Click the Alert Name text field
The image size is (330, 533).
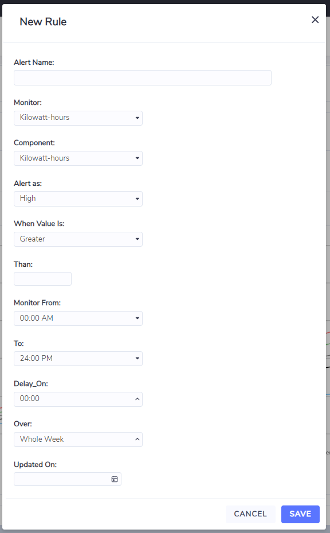(143, 78)
